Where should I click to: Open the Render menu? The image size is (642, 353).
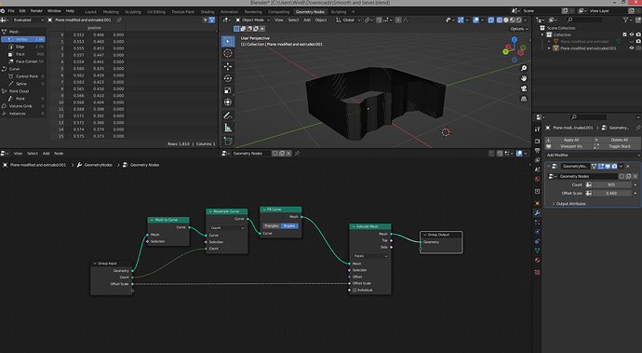pos(36,11)
